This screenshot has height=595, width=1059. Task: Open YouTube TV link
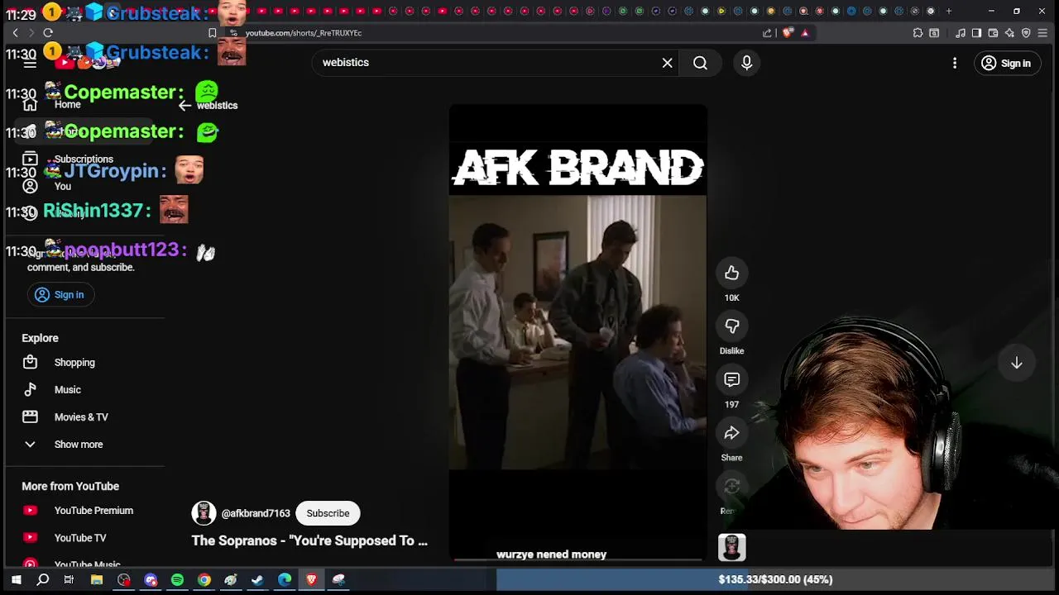point(80,537)
